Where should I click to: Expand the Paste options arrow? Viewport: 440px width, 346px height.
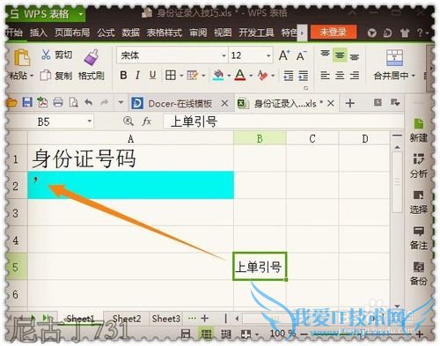tap(32, 76)
